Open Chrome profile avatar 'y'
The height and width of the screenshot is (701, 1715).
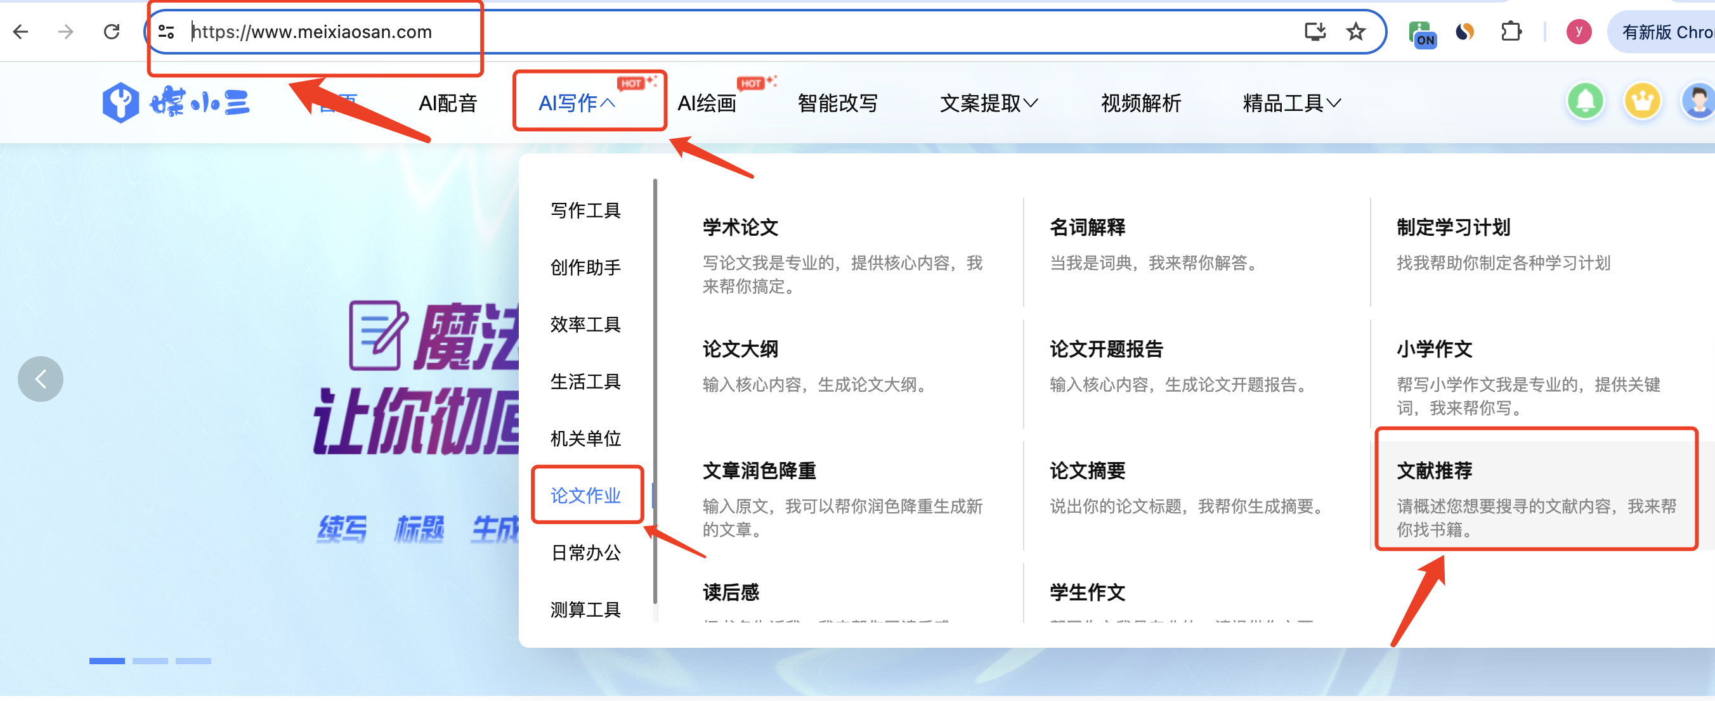(x=1579, y=31)
